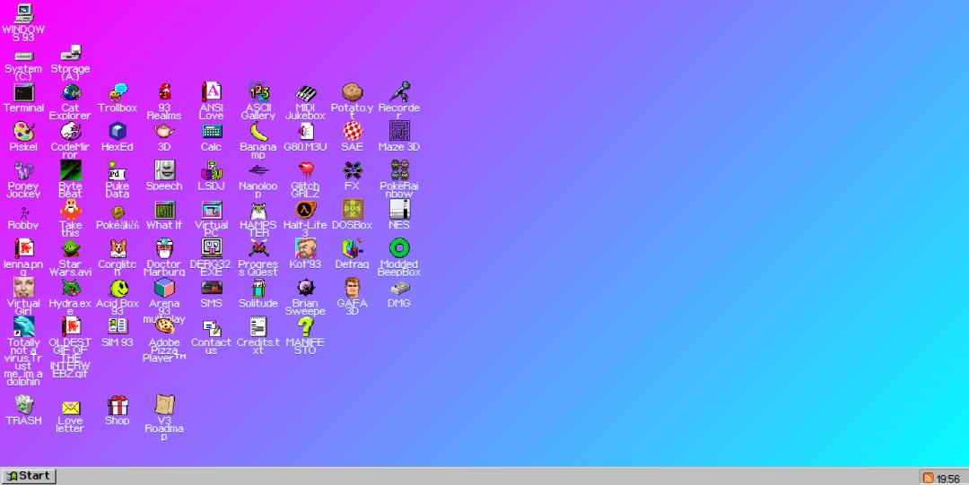Select the Storage (A:) floppy drive icon
Image resolution: width=969 pixels, height=485 pixels.
[x=70, y=53]
